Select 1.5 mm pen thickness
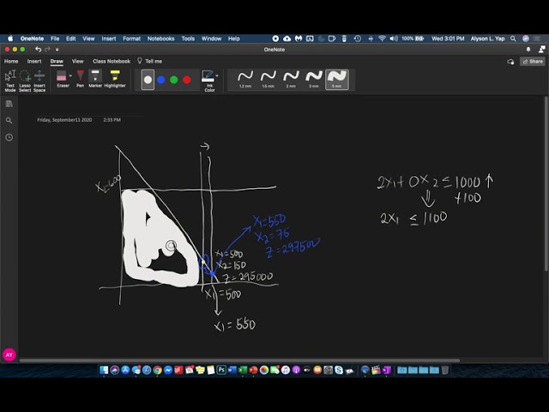 (x=268, y=80)
